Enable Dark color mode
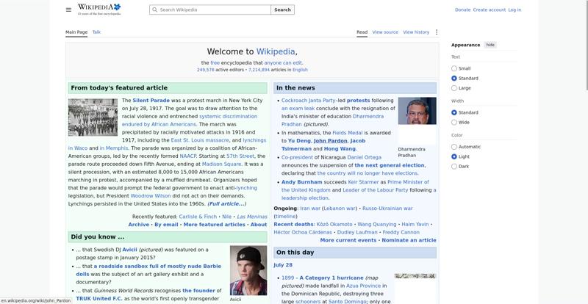 tap(454, 167)
